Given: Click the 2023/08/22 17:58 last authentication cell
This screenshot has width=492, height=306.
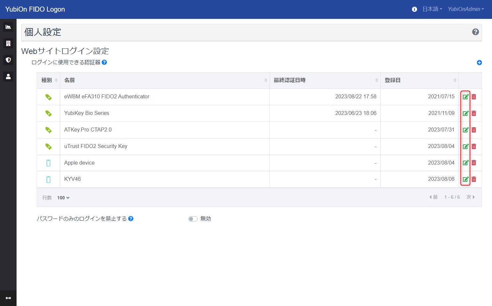Looking at the screenshot, I should [x=325, y=97].
